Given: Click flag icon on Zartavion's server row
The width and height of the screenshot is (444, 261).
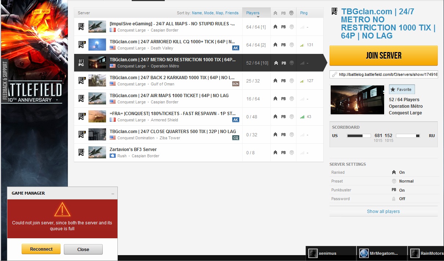Looking at the screenshot, I should pyautogui.click(x=113, y=156).
